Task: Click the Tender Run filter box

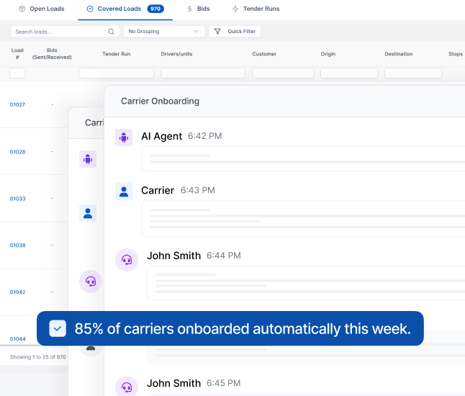Action: point(117,73)
